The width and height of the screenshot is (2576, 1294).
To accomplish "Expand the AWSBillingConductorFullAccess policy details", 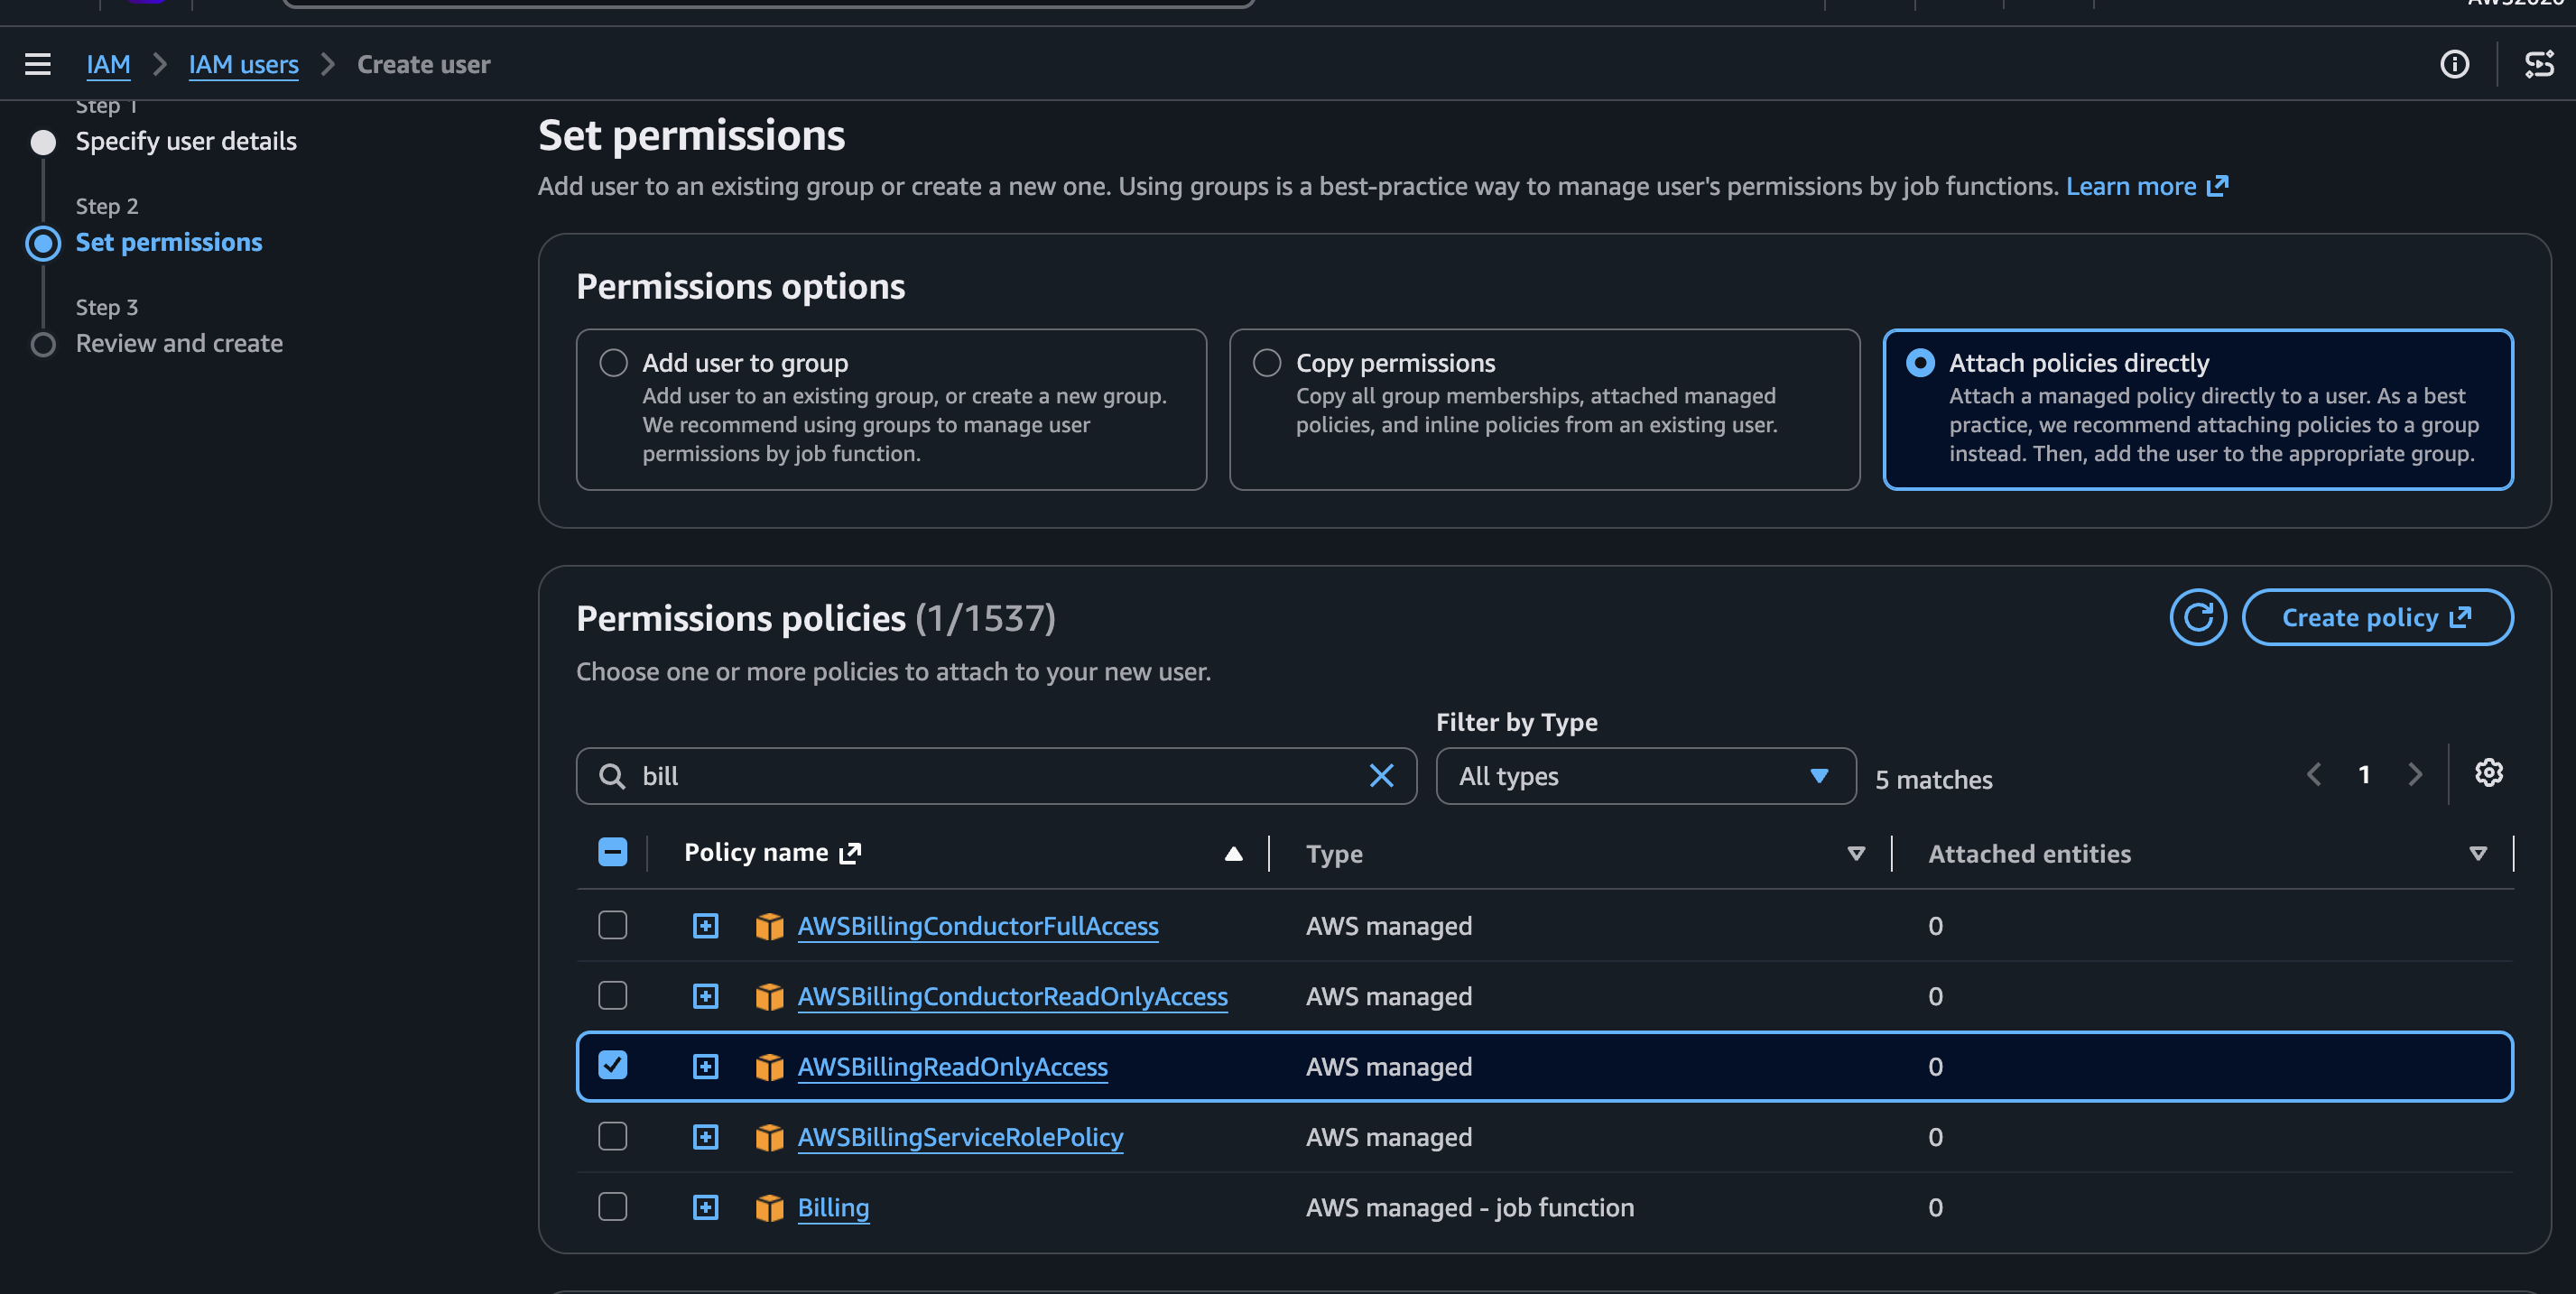I will click(x=706, y=926).
